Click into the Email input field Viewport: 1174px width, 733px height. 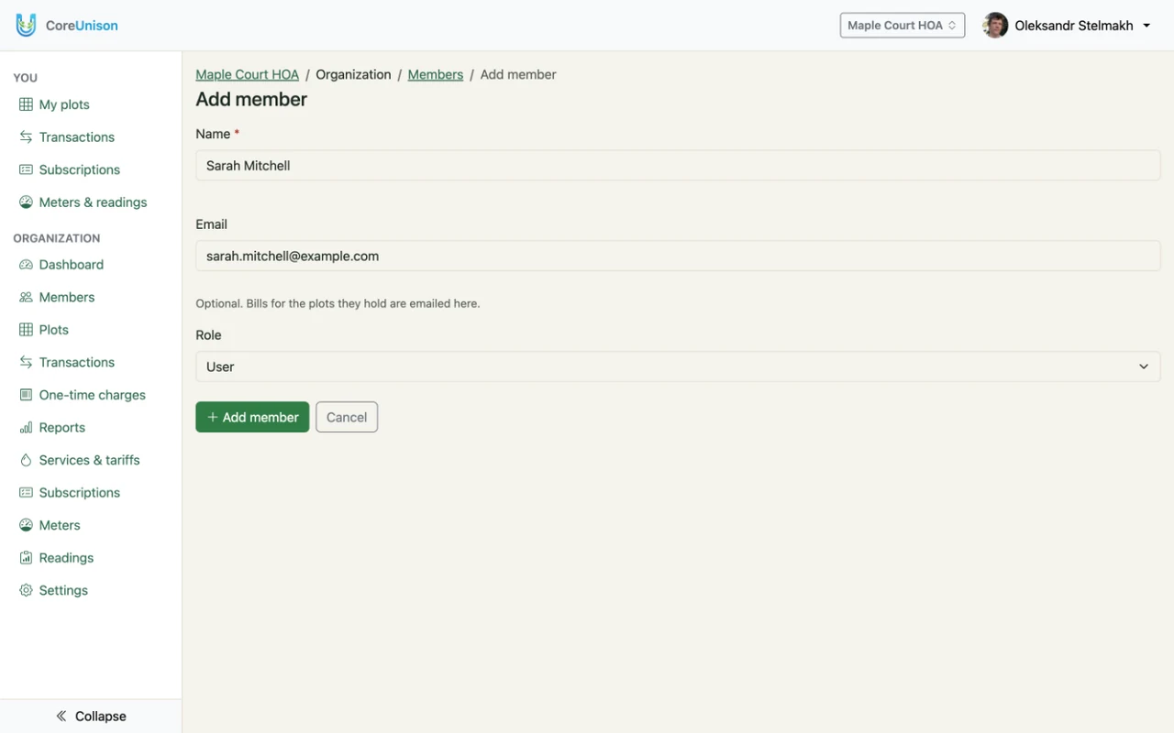pyautogui.click(x=678, y=256)
